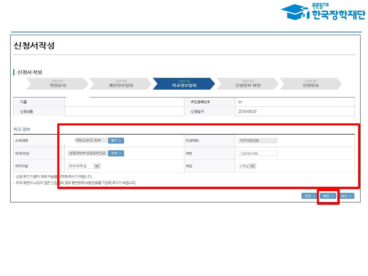Screen dimensions: 368x276
Task: Click the empty 이름 value cell
Action: pos(124,102)
